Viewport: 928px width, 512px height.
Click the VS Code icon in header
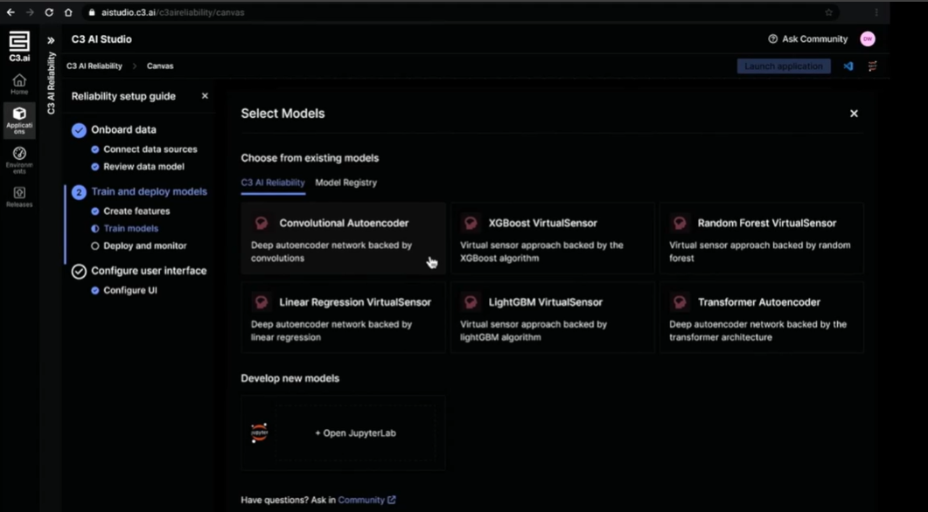tap(848, 66)
